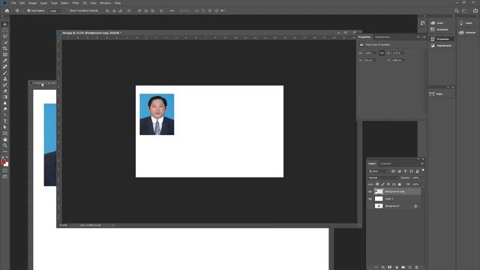Screen dimensions: 480x270
Task: Filter layers by type (T) icon
Action: click(405, 171)
